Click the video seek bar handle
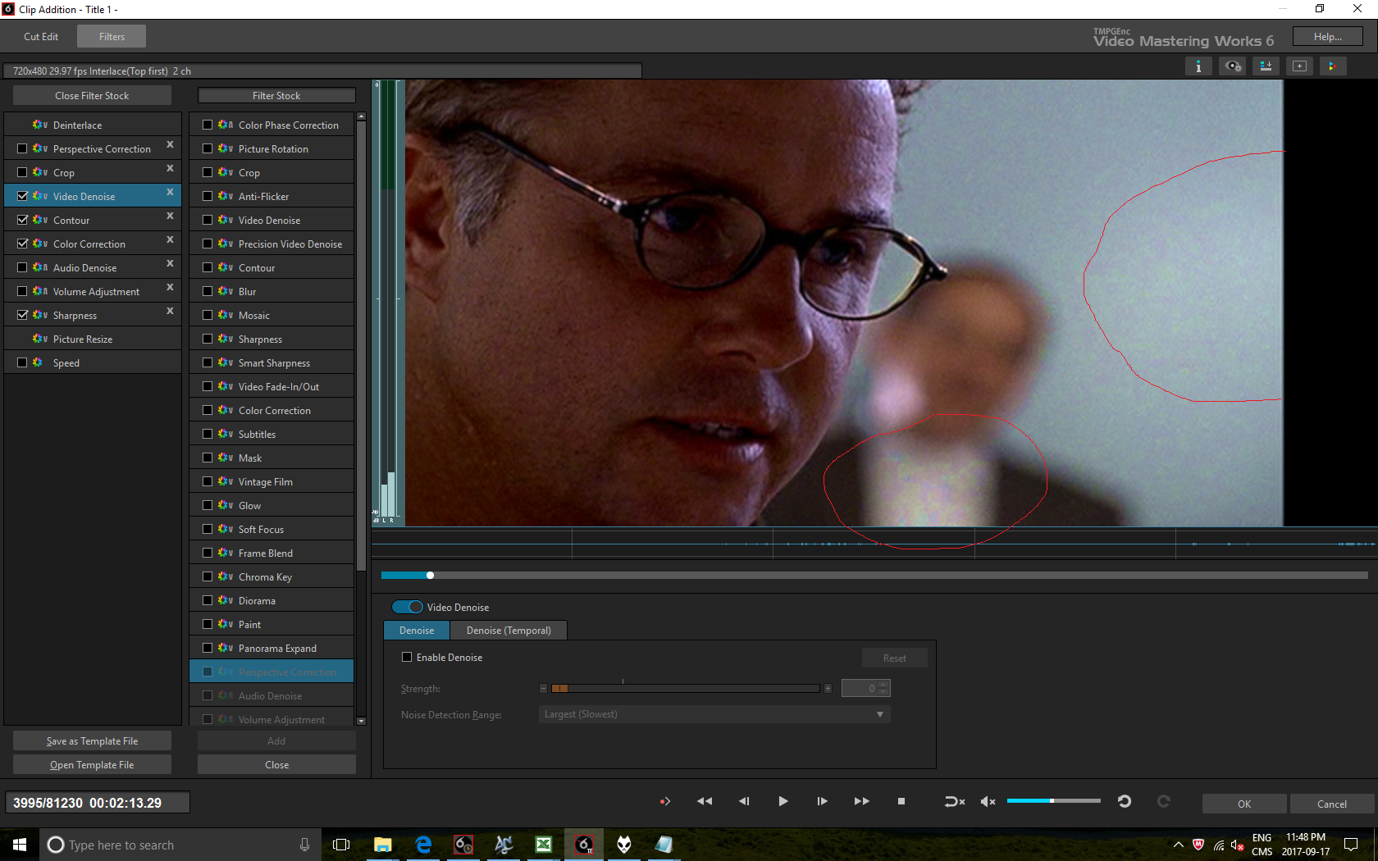 point(430,575)
